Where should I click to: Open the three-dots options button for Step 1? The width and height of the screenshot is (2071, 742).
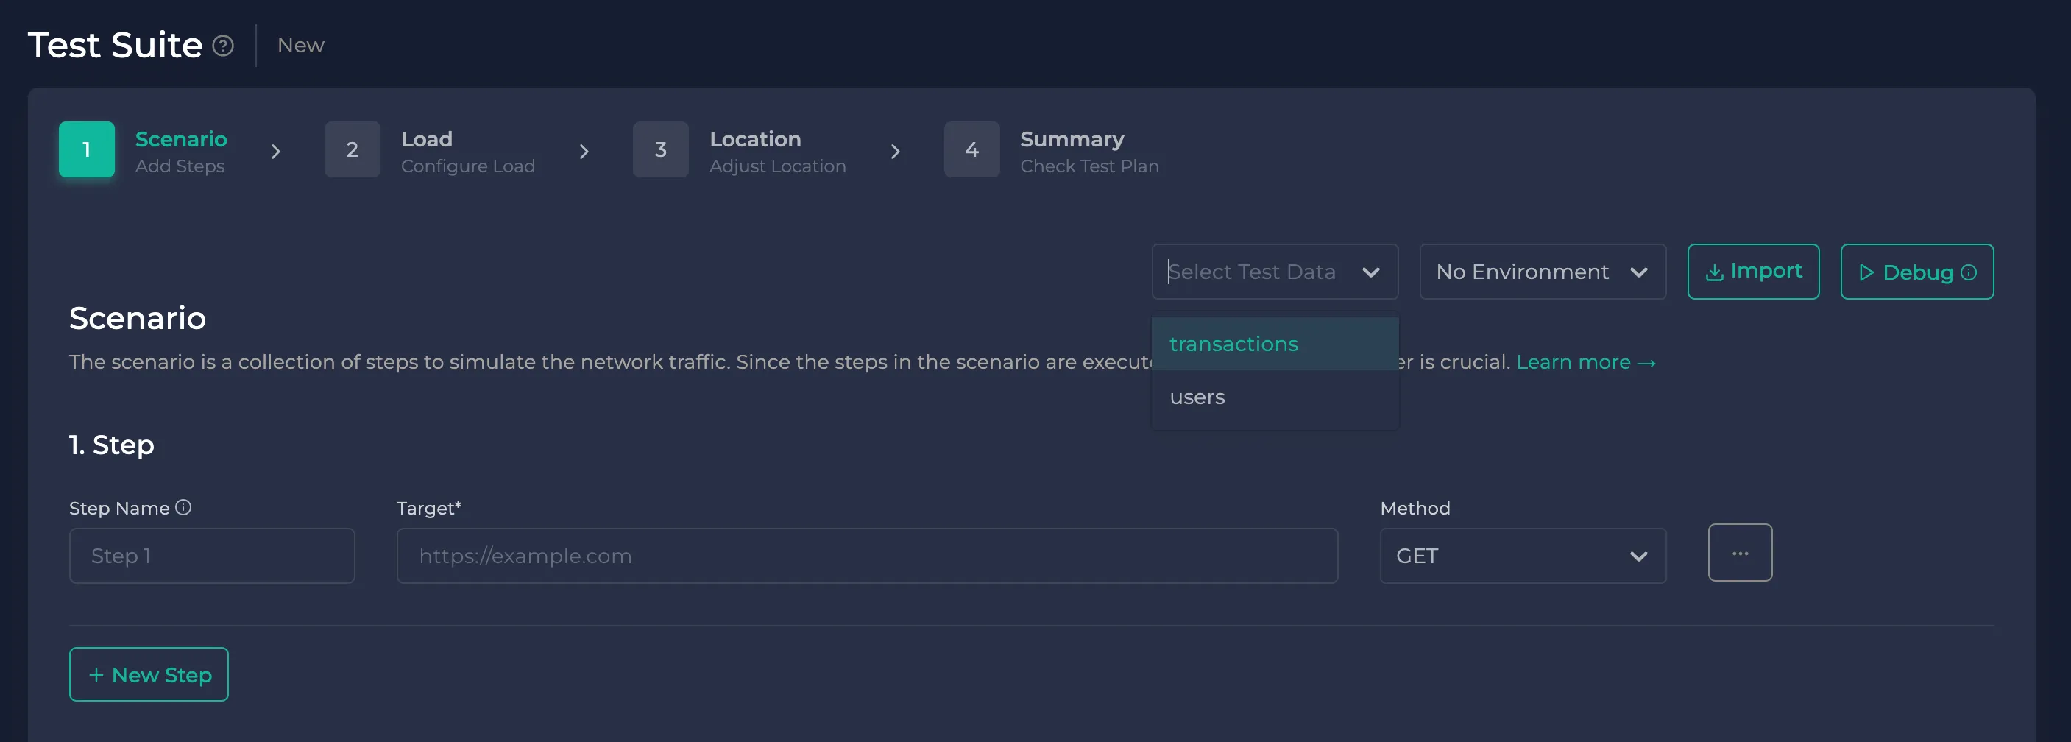(x=1740, y=552)
